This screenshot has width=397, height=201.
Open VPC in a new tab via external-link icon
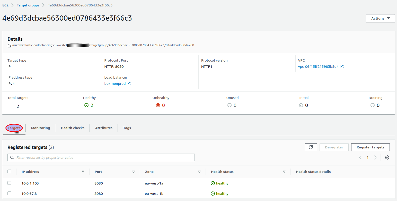click(342, 66)
